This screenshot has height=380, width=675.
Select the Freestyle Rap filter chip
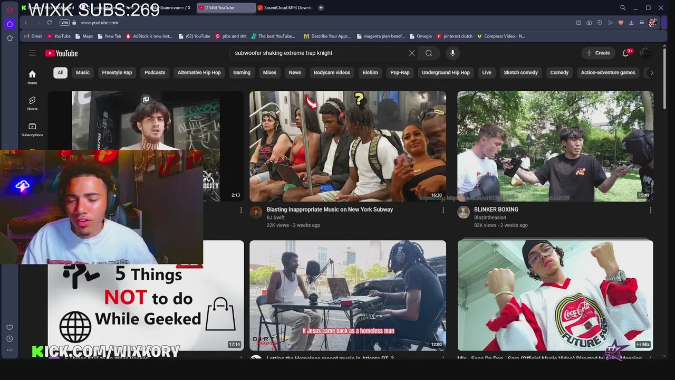[117, 73]
